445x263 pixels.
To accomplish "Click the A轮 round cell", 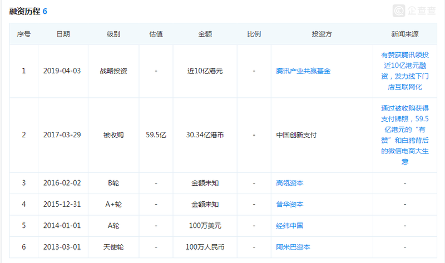I will 113,226.
